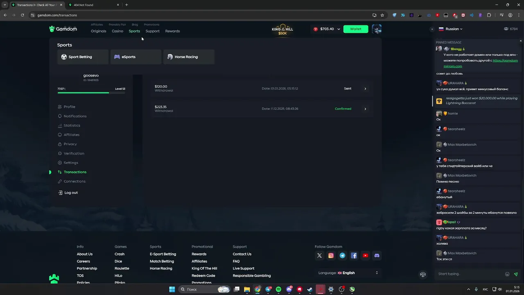Open the Support menu

coord(152,31)
